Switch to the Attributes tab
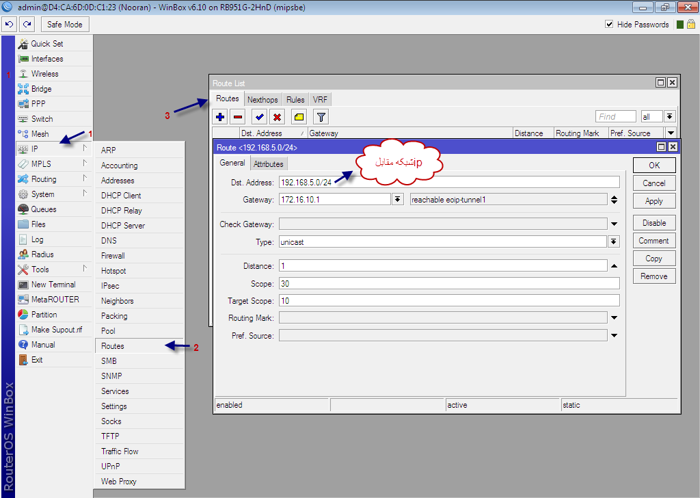 tap(268, 164)
